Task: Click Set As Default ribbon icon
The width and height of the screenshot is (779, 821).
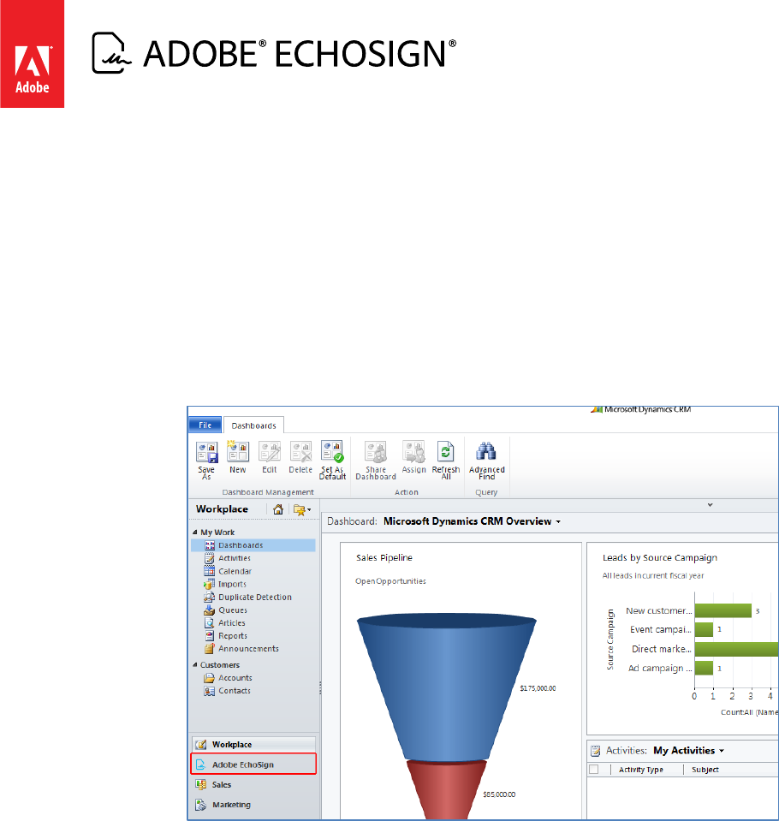Action: [x=332, y=451]
